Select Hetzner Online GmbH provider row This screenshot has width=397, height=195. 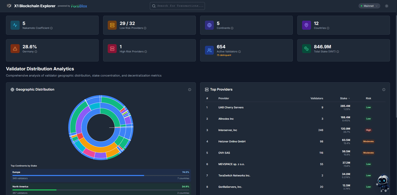pyautogui.click(x=295, y=141)
